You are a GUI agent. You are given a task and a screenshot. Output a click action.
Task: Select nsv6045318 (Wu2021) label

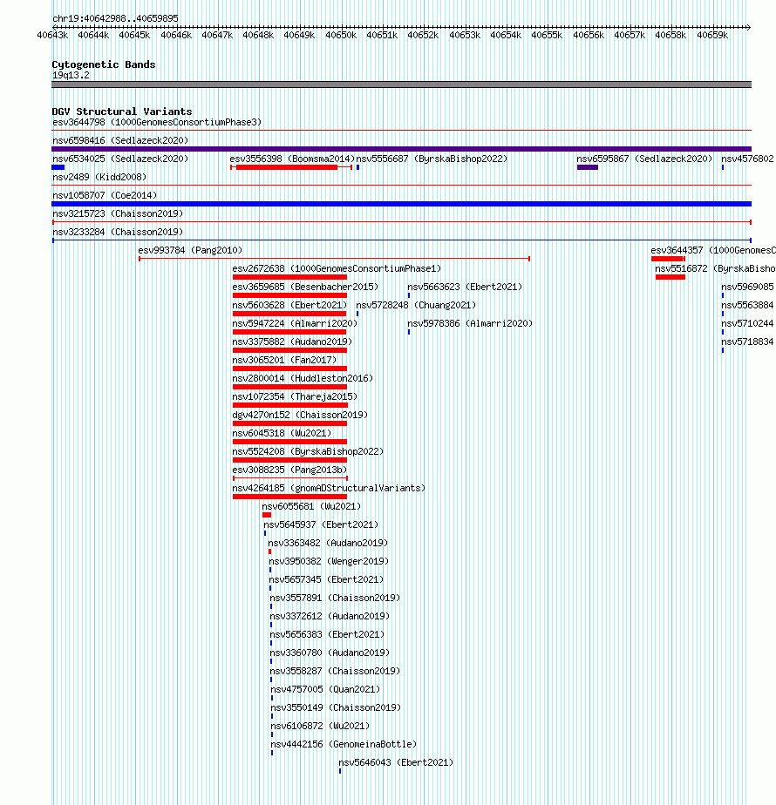(282, 433)
